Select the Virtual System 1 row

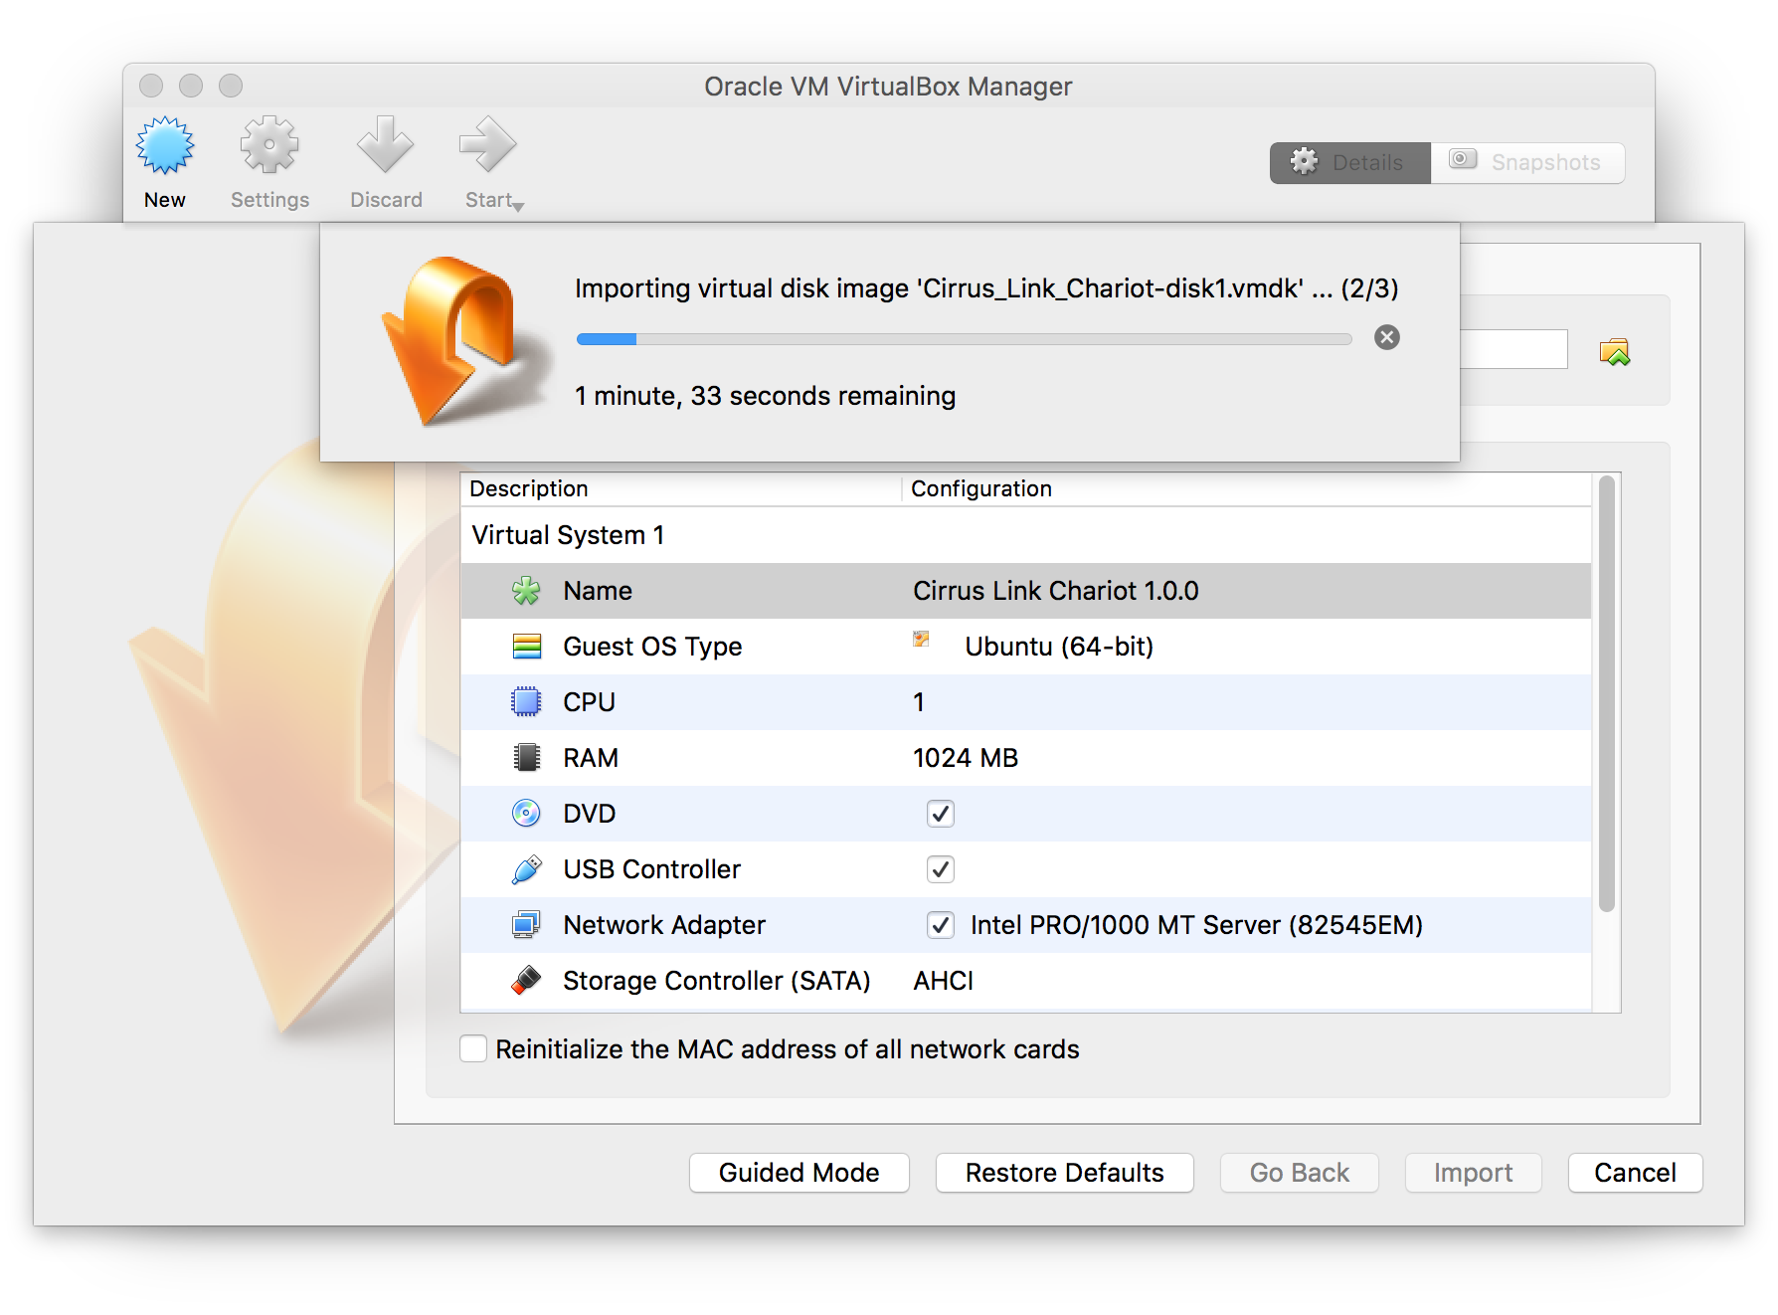coord(1025,535)
